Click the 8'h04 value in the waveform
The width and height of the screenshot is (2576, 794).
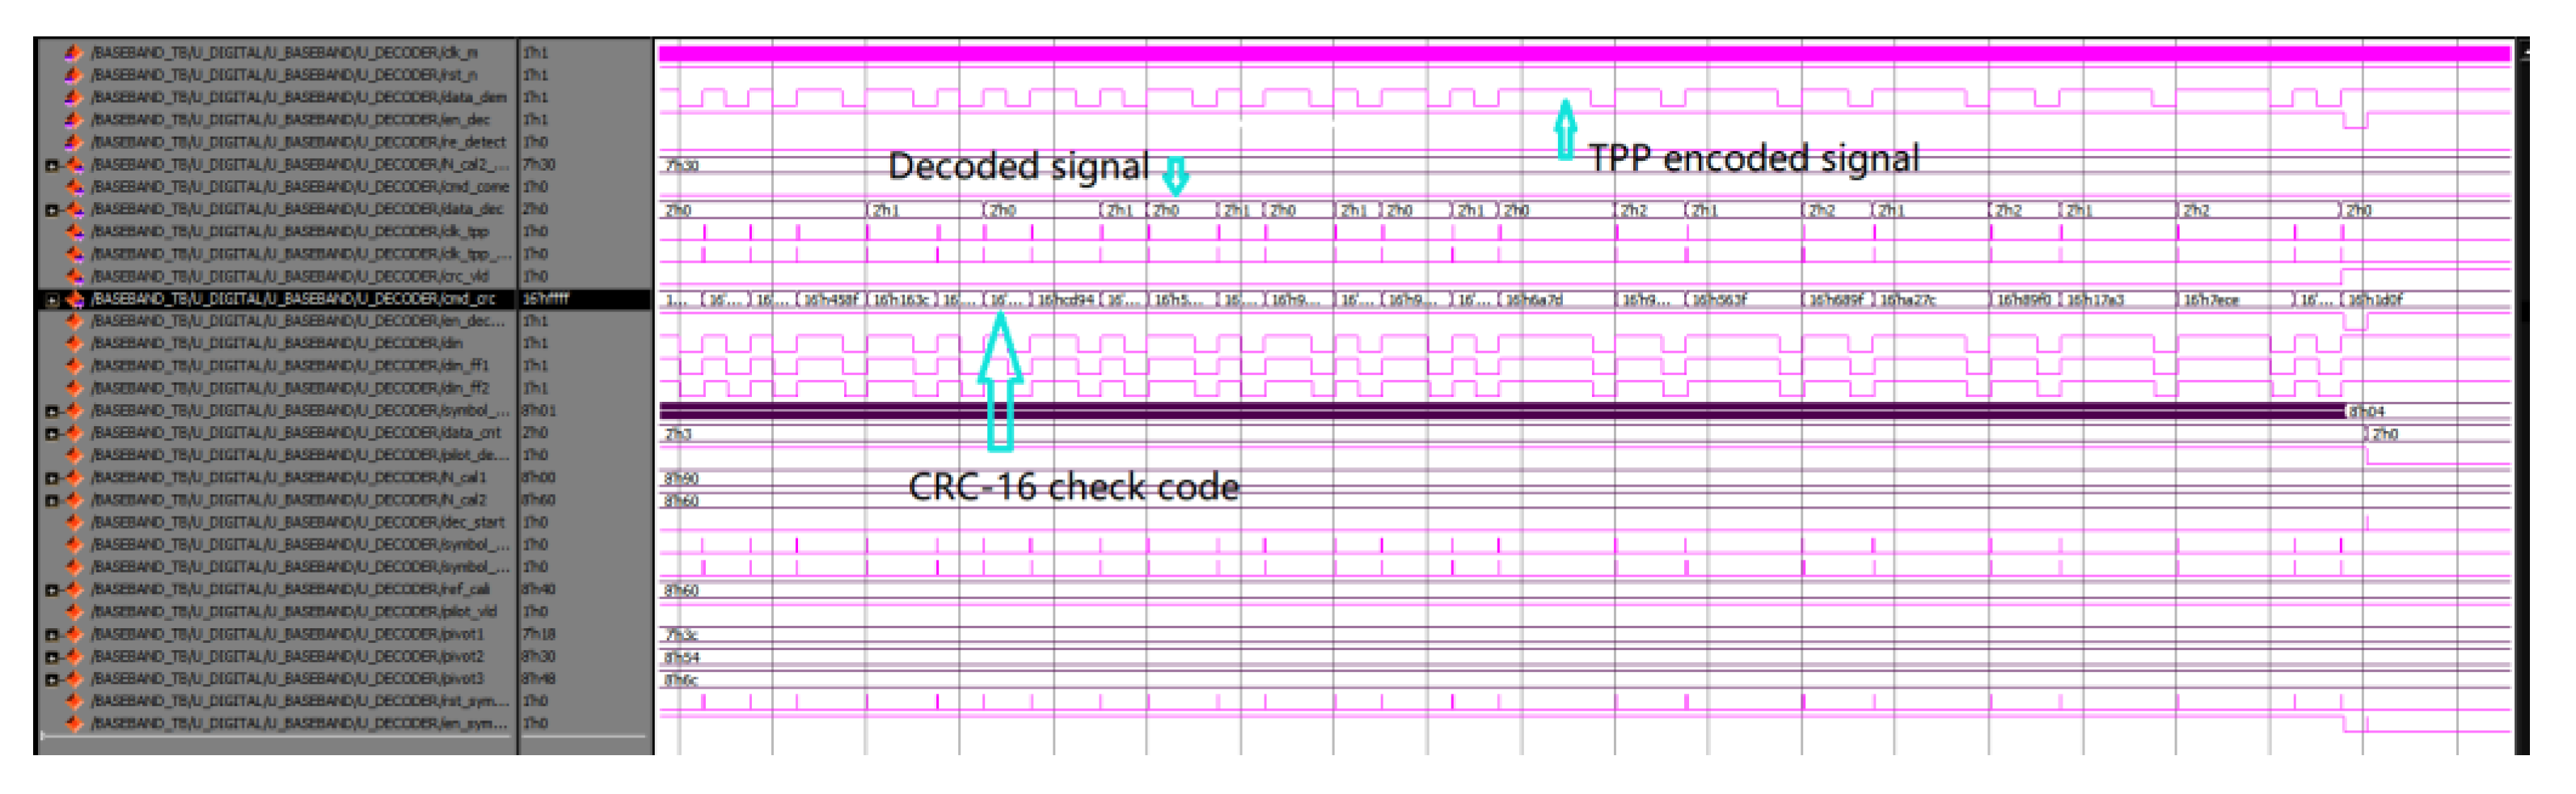(x=2367, y=412)
